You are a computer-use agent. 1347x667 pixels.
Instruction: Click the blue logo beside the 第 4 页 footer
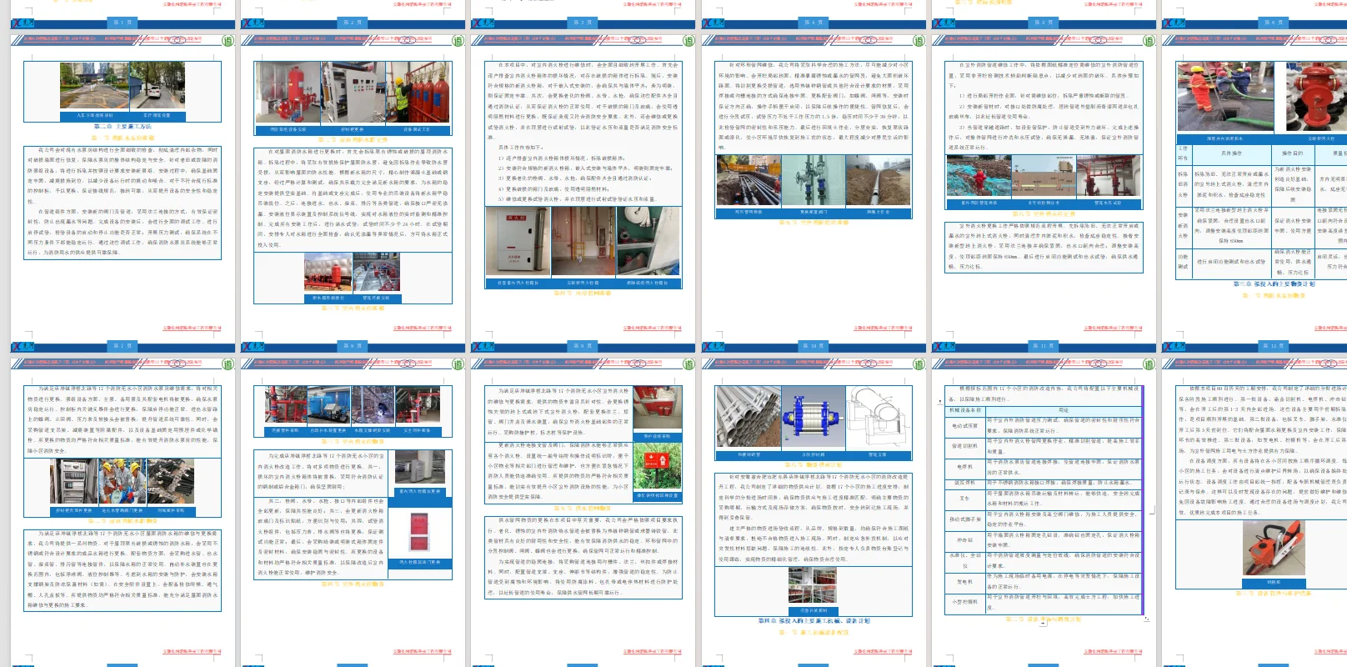(x=714, y=23)
